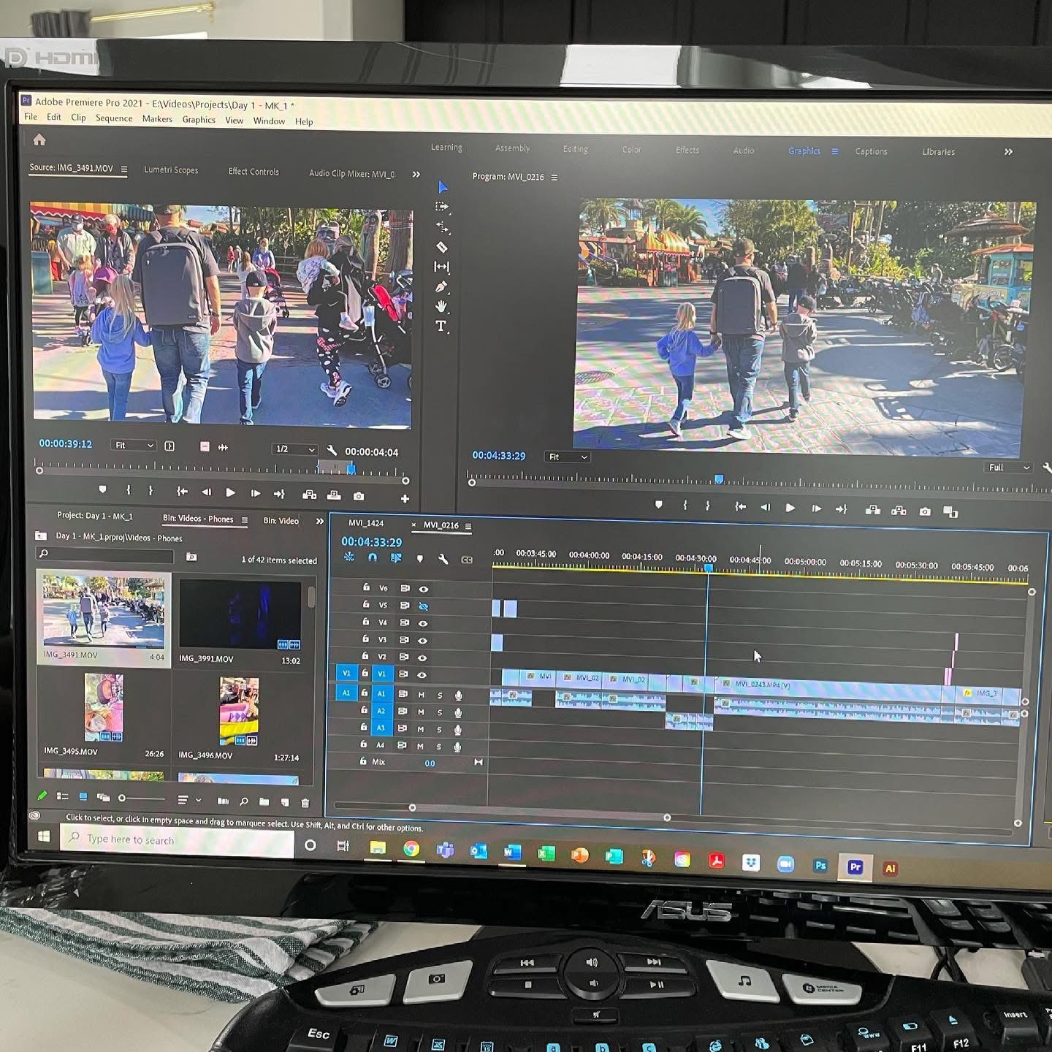Toggle the V5 track visibility eye

tap(423, 606)
